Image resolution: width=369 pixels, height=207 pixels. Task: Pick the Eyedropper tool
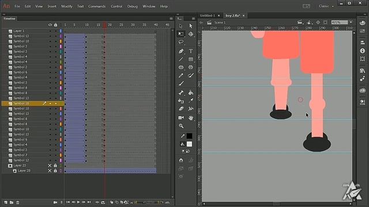pyautogui.click(x=191, y=101)
